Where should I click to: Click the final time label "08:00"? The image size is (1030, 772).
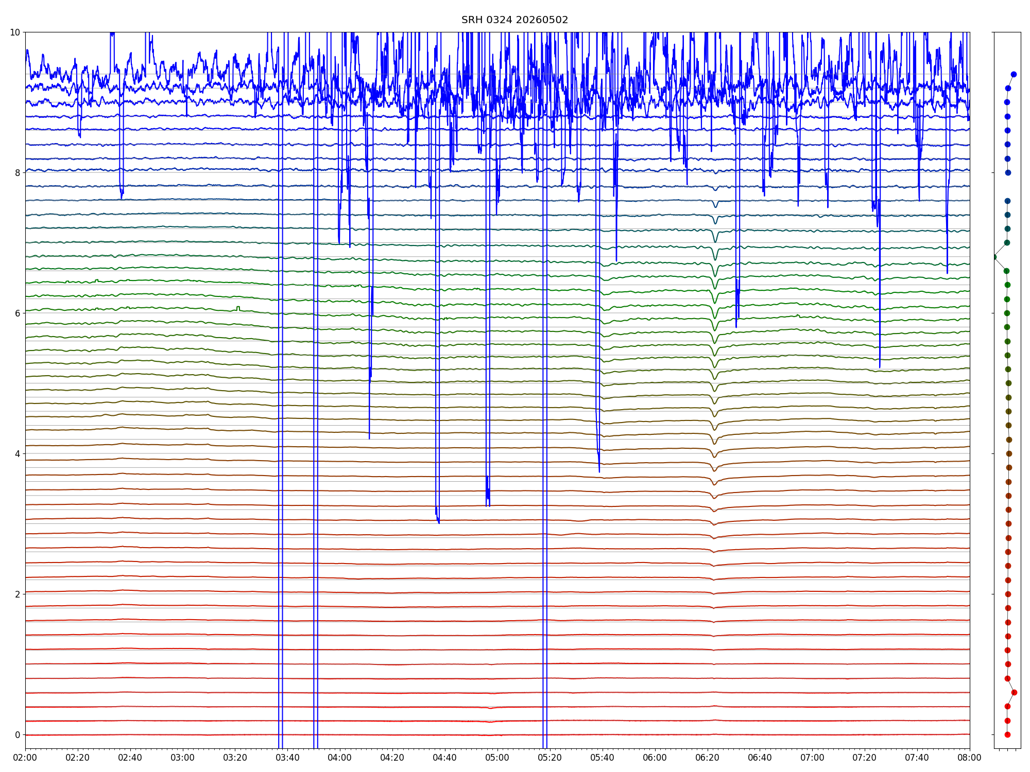click(x=970, y=758)
